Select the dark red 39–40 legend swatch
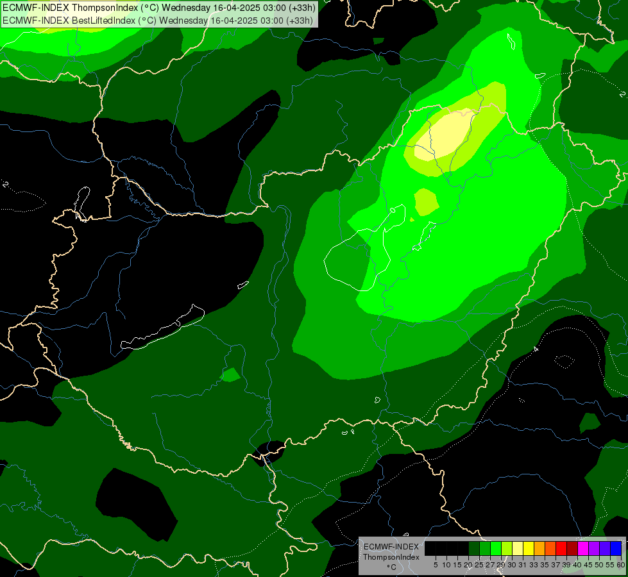628x577 pixels. [572, 548]
